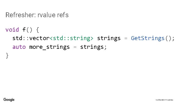Click the semicolon ending the GetStrings line
This screenshot has height=104, width=185.
(174, 39)
